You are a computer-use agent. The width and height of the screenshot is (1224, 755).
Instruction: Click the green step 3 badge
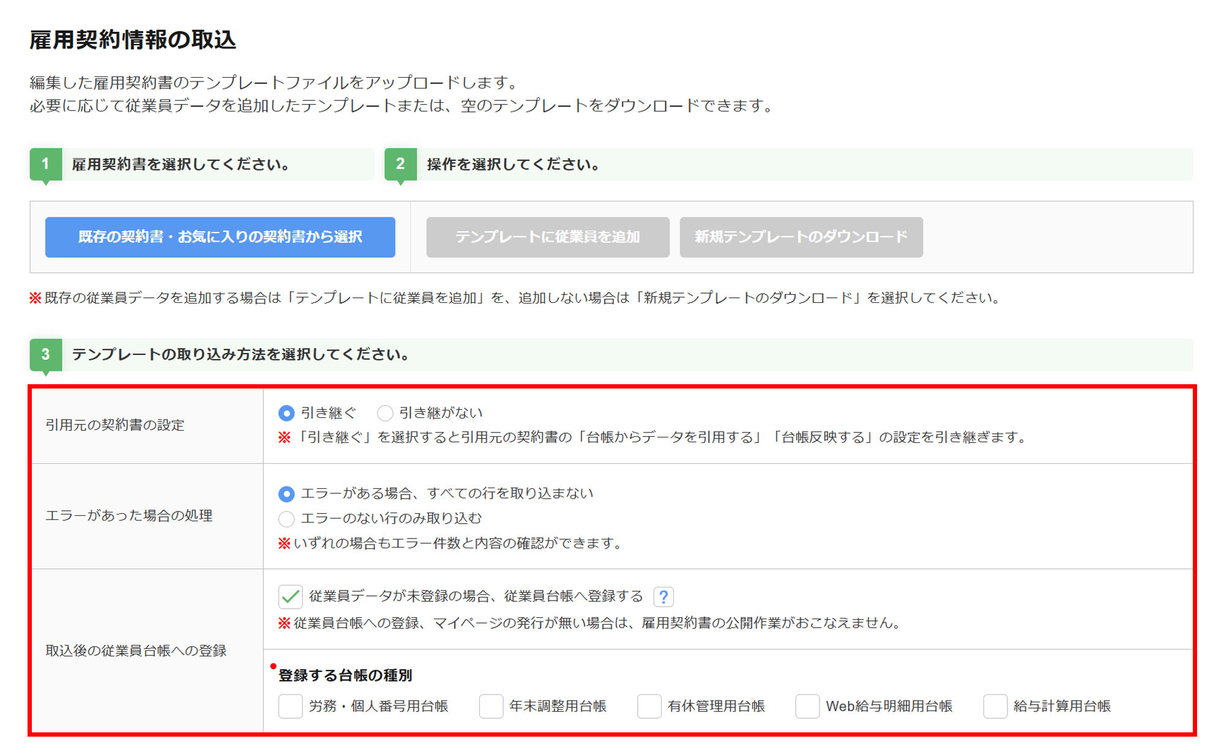tap(45, 354)
